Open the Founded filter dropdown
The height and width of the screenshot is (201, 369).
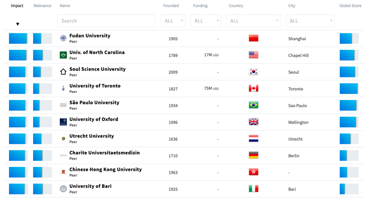(x=173, y=21)
